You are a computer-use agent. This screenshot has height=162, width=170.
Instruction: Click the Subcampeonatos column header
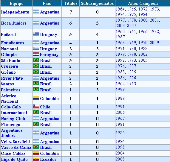pyautogui.click(x=97, y=3)
